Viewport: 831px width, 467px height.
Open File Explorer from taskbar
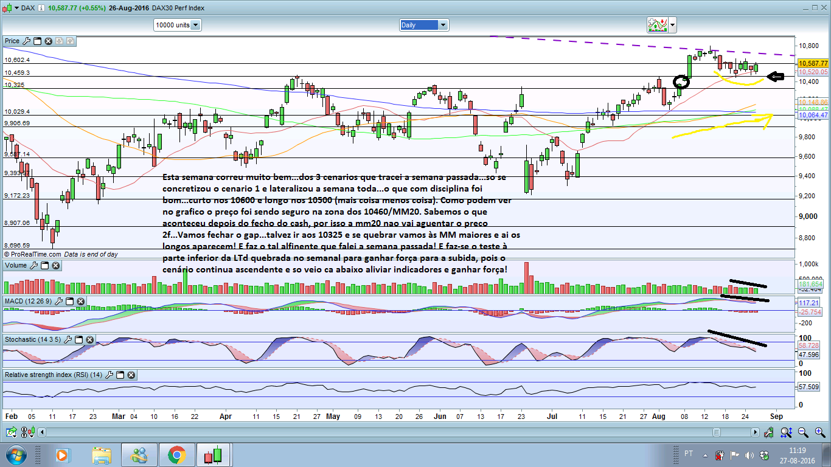coord(101,454)
